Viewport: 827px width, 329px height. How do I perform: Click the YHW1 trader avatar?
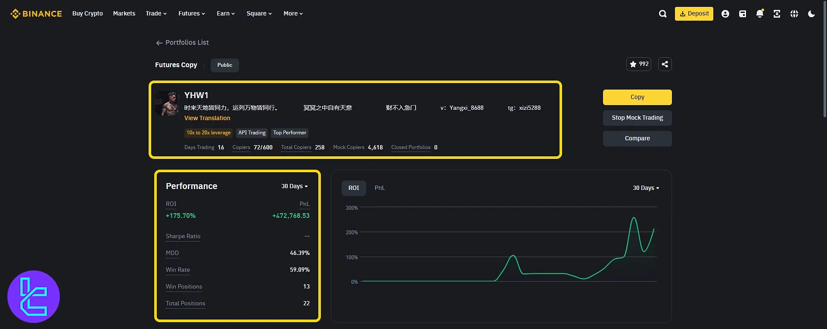tap(168, 103)
